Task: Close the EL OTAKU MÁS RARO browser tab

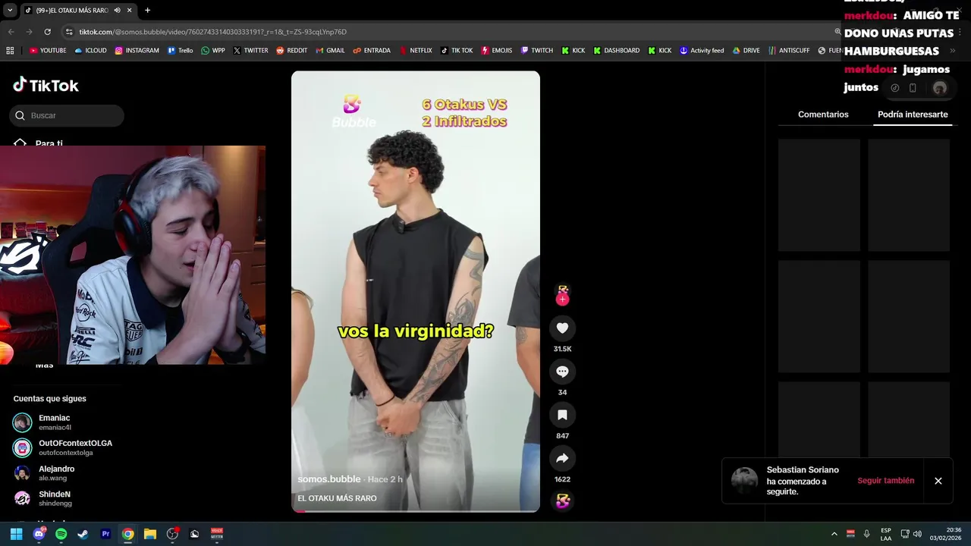Action: [130, 11]
